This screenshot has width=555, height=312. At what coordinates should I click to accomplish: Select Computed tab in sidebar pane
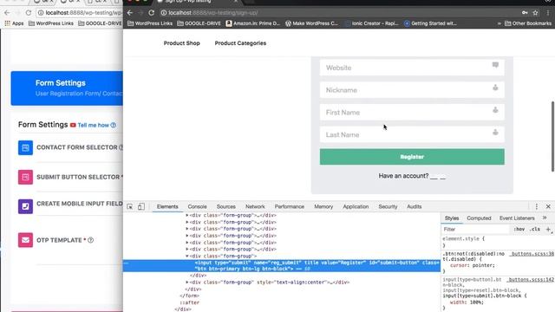[479, 218]
